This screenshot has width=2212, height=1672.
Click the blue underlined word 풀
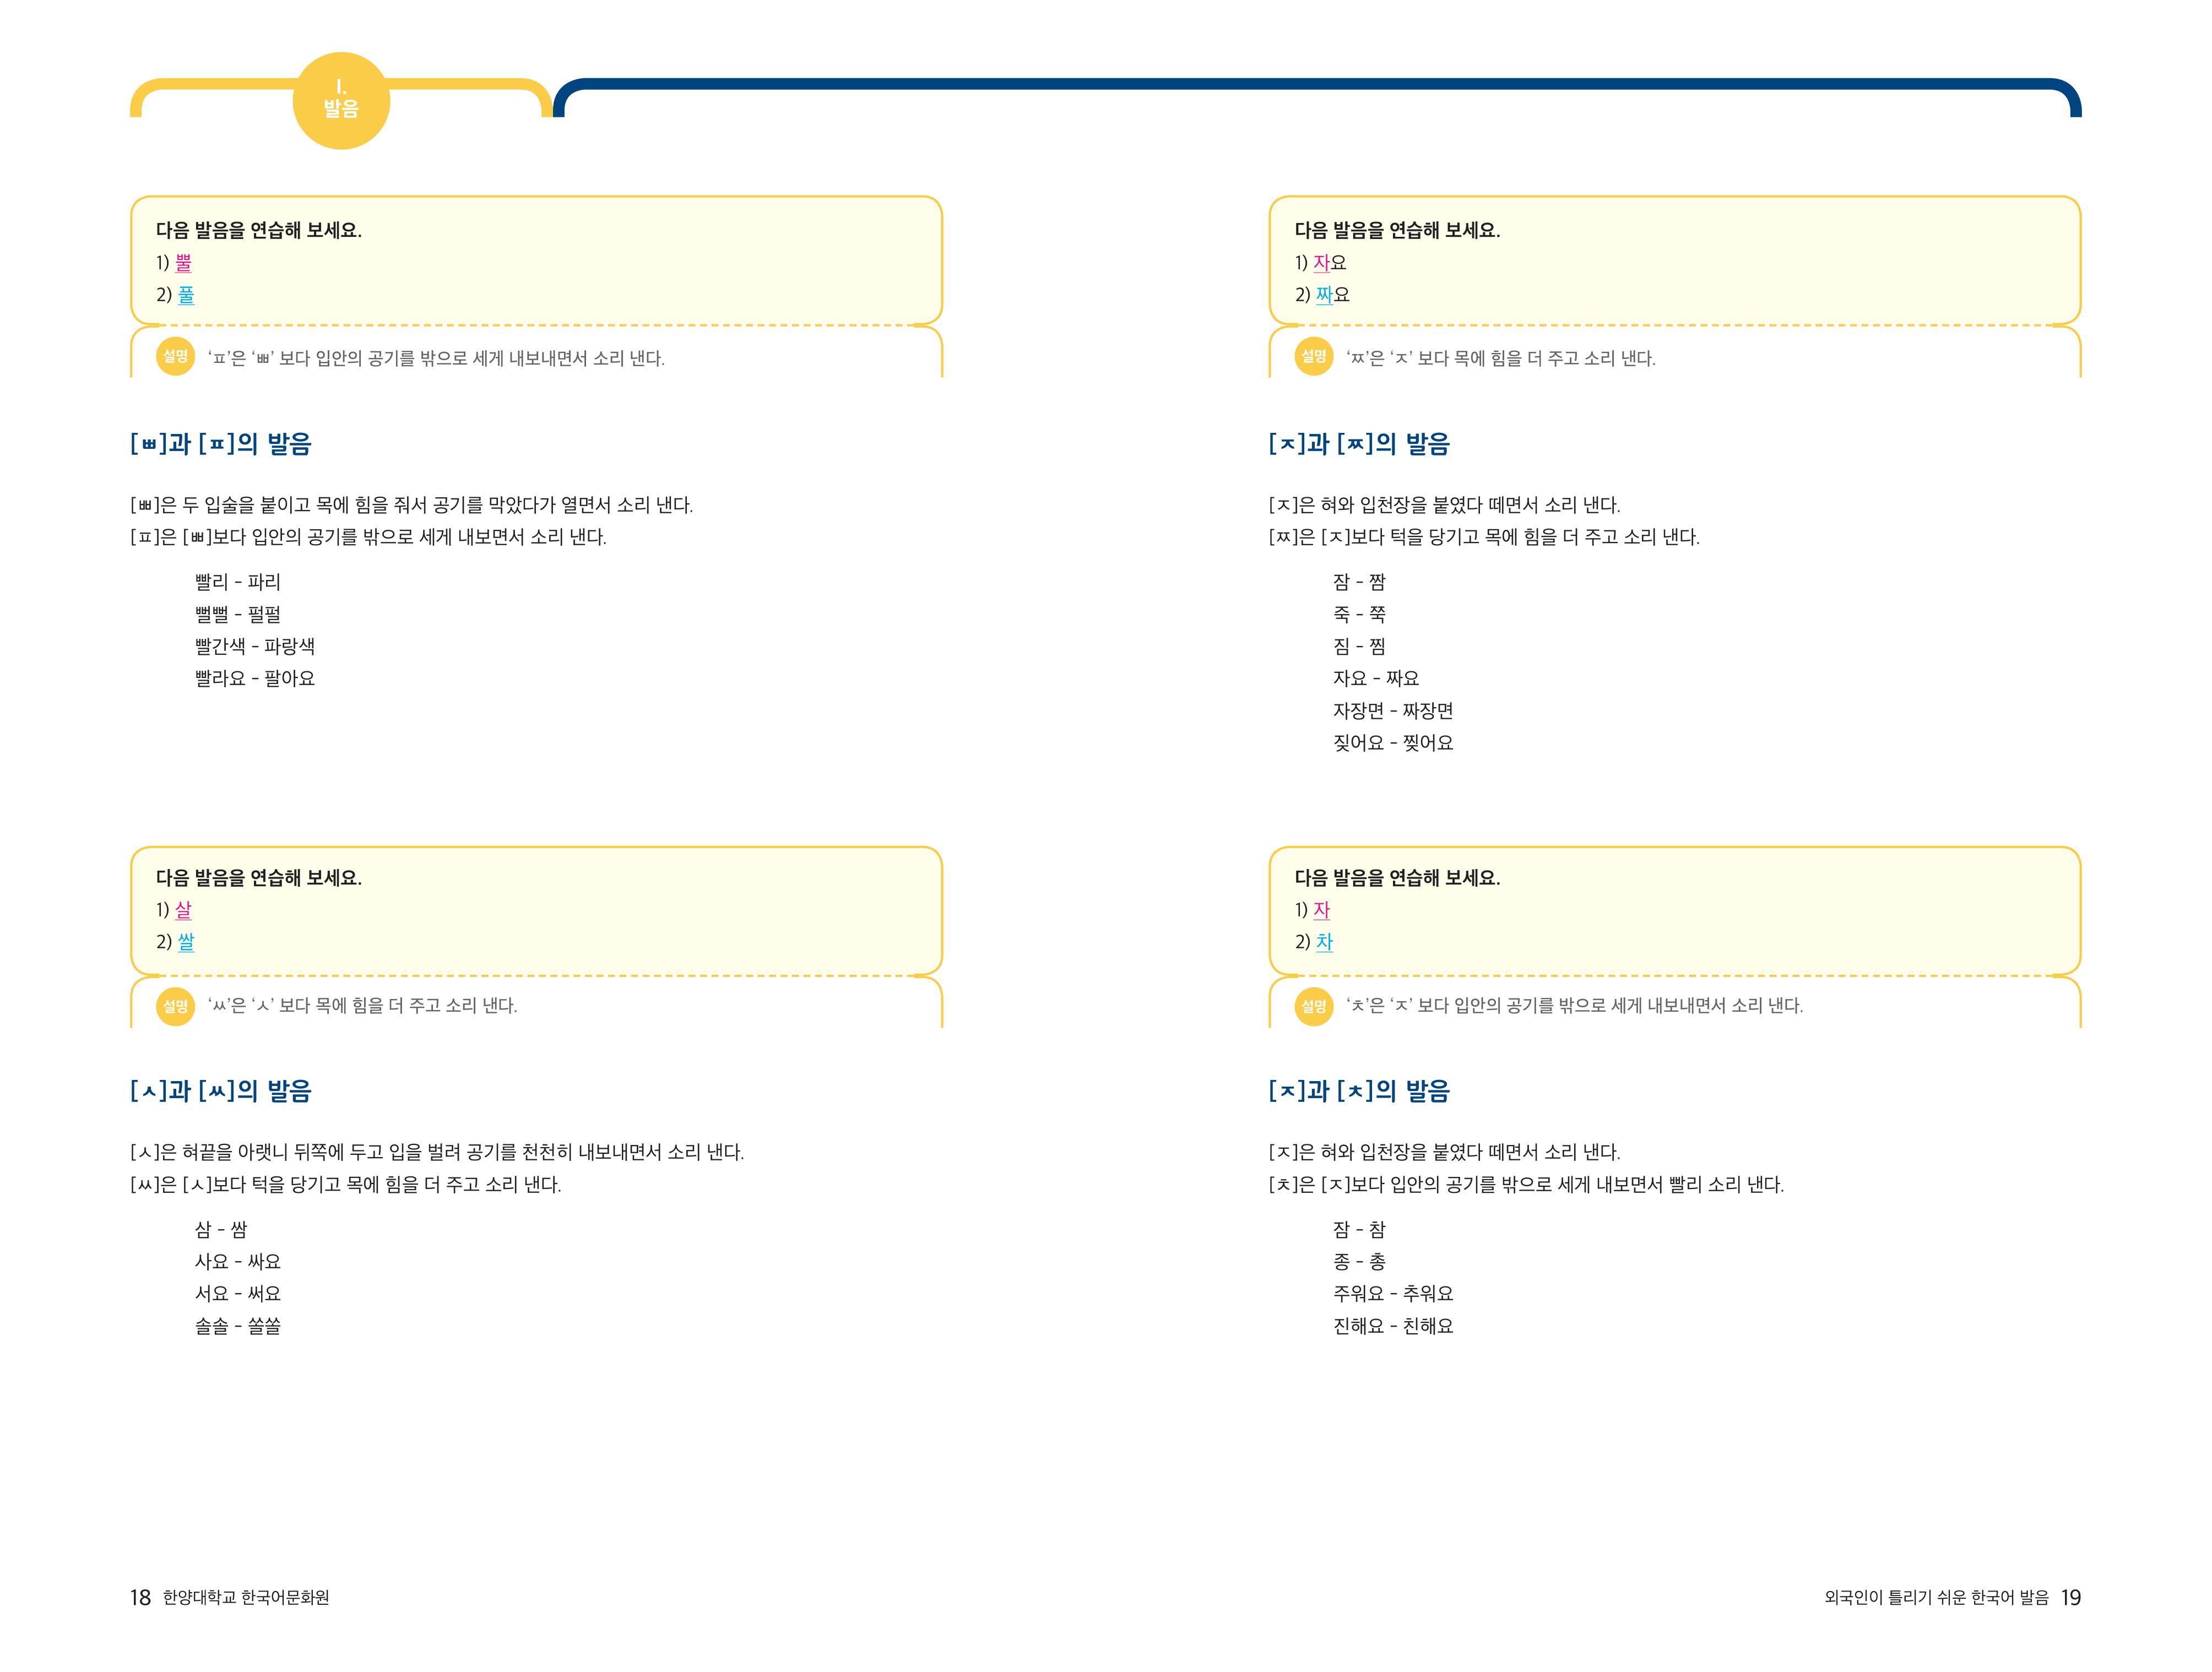186,295
